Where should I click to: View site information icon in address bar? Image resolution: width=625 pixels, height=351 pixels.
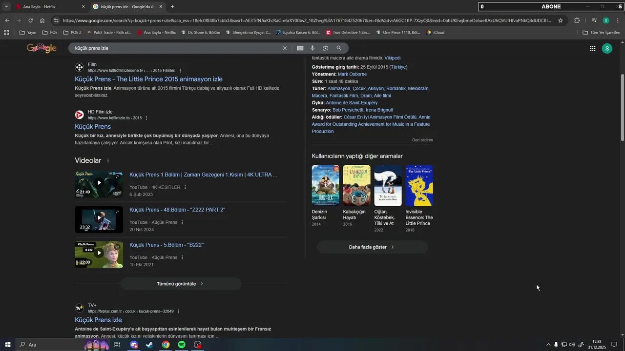[56, 20]
